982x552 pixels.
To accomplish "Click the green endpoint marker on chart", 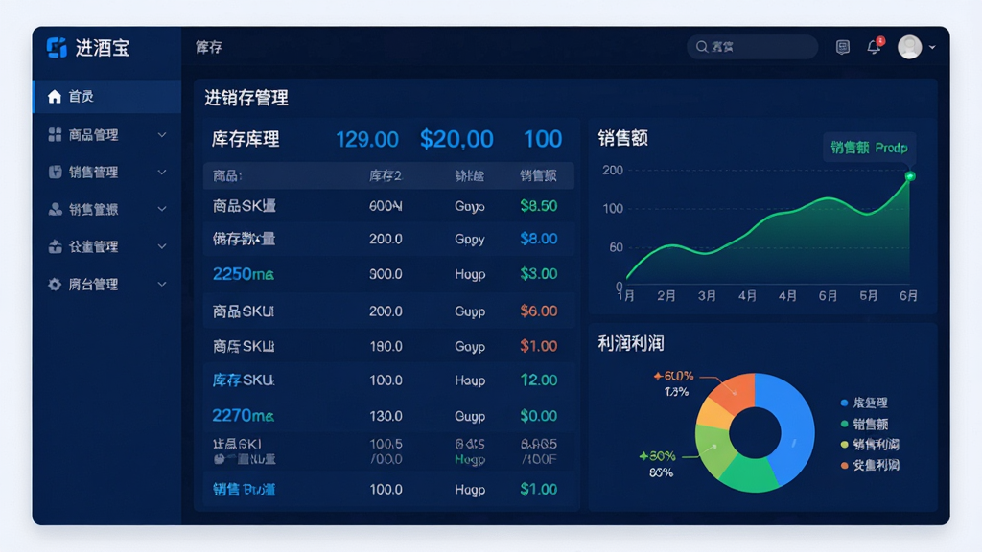I will 910,176.
